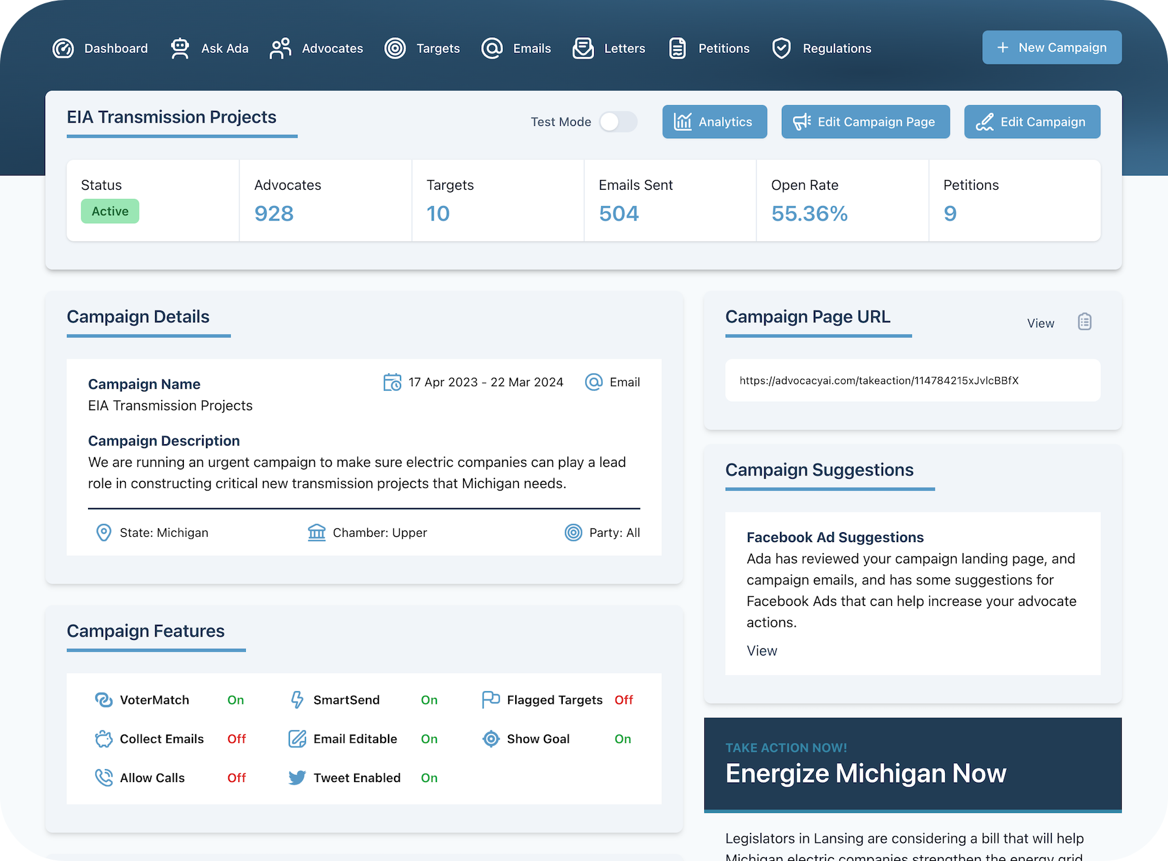1168x861 pixels.
Task: Navigate to Advocates page
Action: point(316,48)
